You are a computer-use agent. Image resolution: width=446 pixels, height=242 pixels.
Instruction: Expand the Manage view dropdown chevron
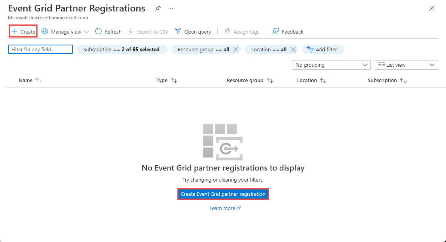(x=87, y=32)
